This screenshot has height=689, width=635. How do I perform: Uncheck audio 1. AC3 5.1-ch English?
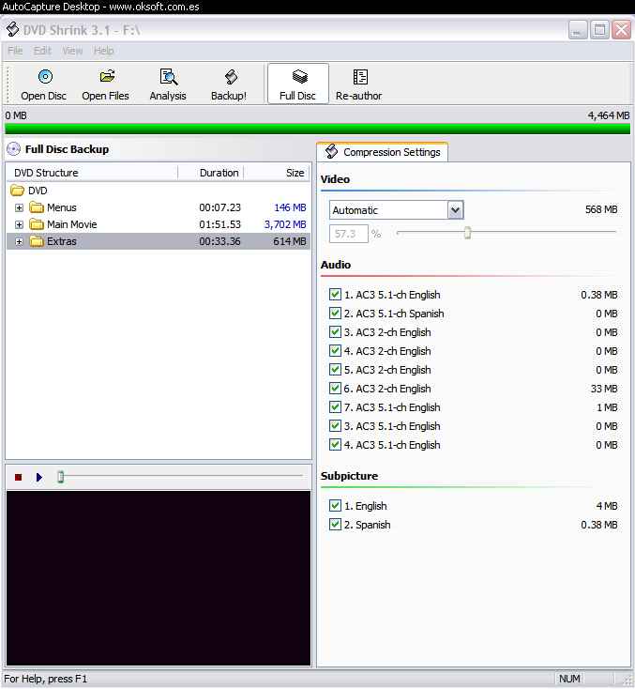click(335, 295)
